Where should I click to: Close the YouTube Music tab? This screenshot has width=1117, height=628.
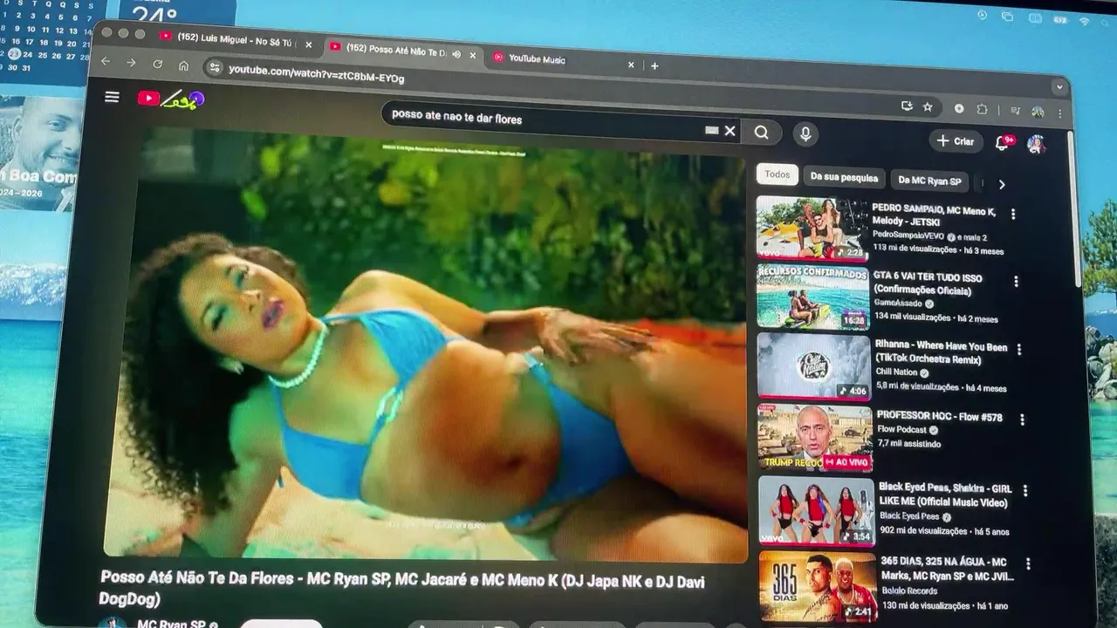click(x=631, y=65)
